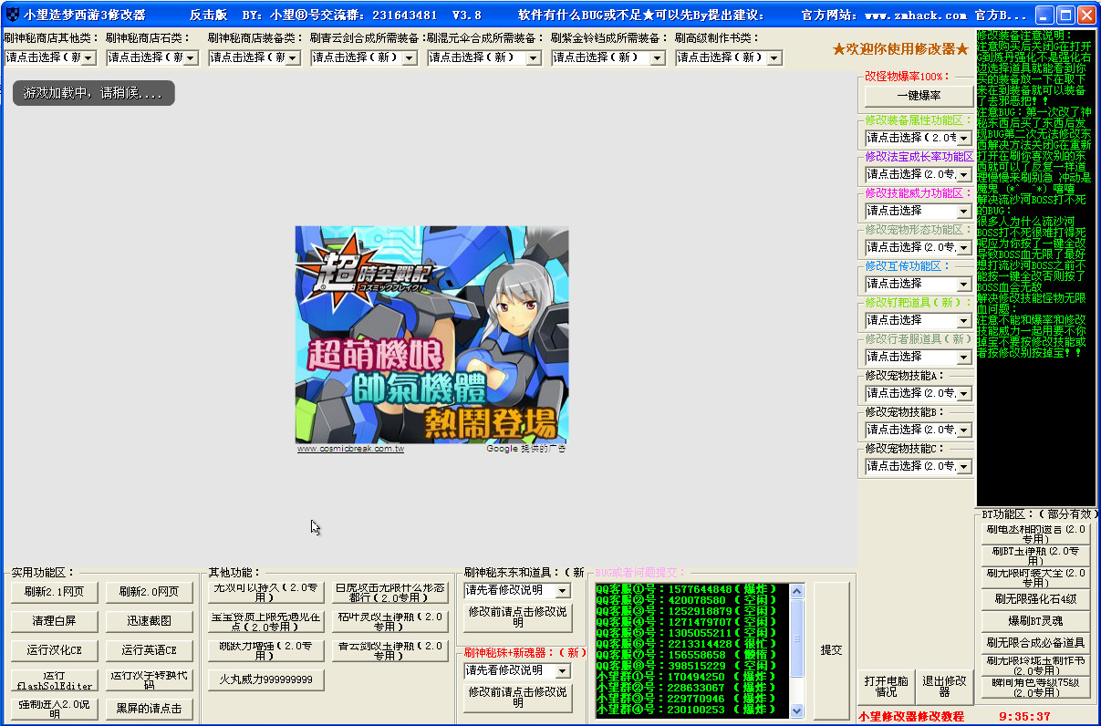Click the 刷电丞相的遗言 button

point(1035,534)
